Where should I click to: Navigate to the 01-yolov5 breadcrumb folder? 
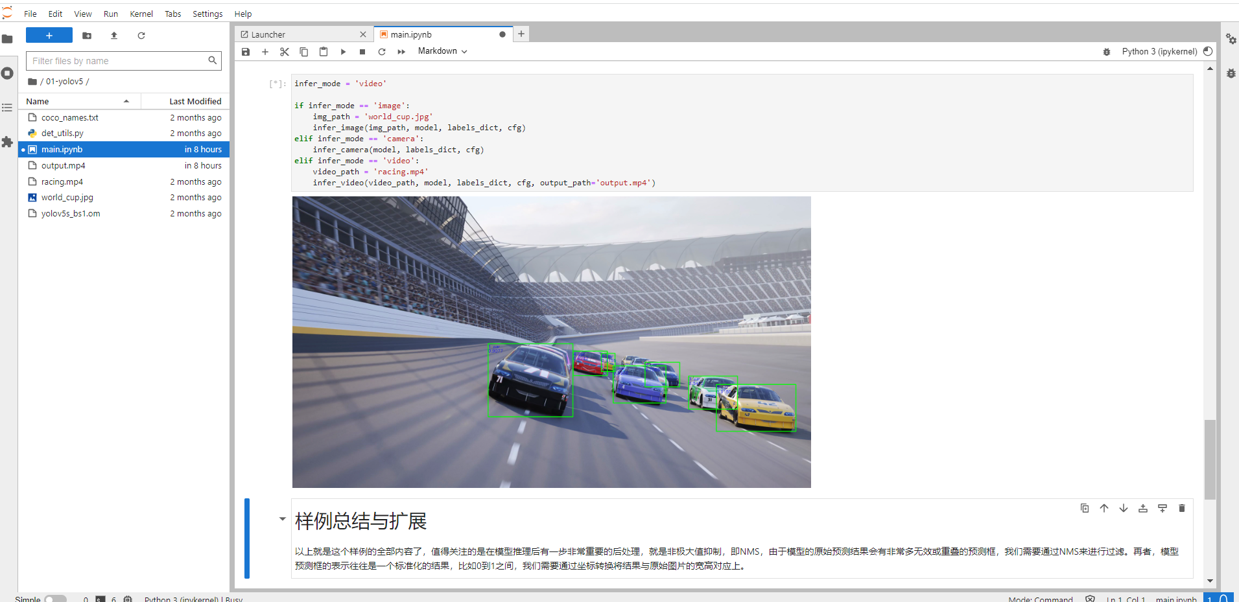(65, 81)
